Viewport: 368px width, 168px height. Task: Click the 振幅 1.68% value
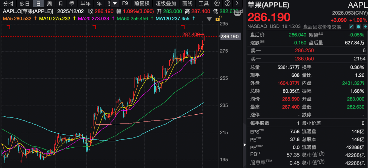[x=358, y=91]
